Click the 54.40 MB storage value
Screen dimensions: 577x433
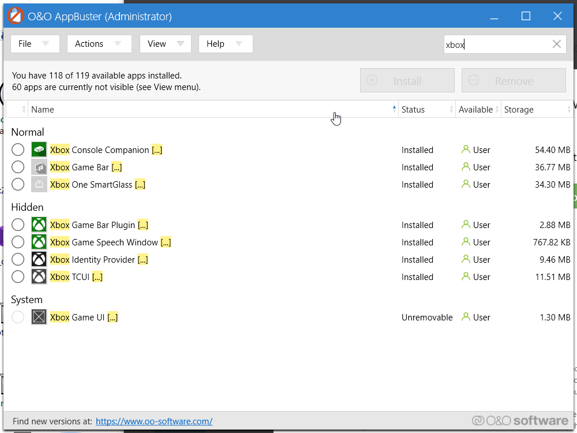coord(552,150)
